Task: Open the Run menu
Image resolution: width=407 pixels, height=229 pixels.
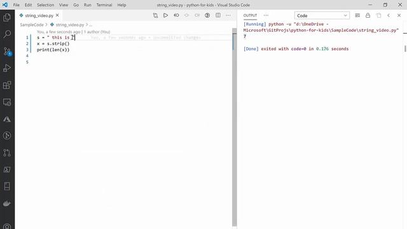Action: coord(88,5)
